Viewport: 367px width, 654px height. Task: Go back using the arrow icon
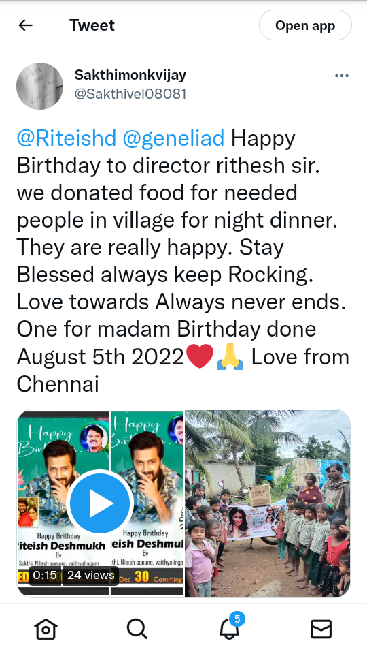tap(25, 25)
